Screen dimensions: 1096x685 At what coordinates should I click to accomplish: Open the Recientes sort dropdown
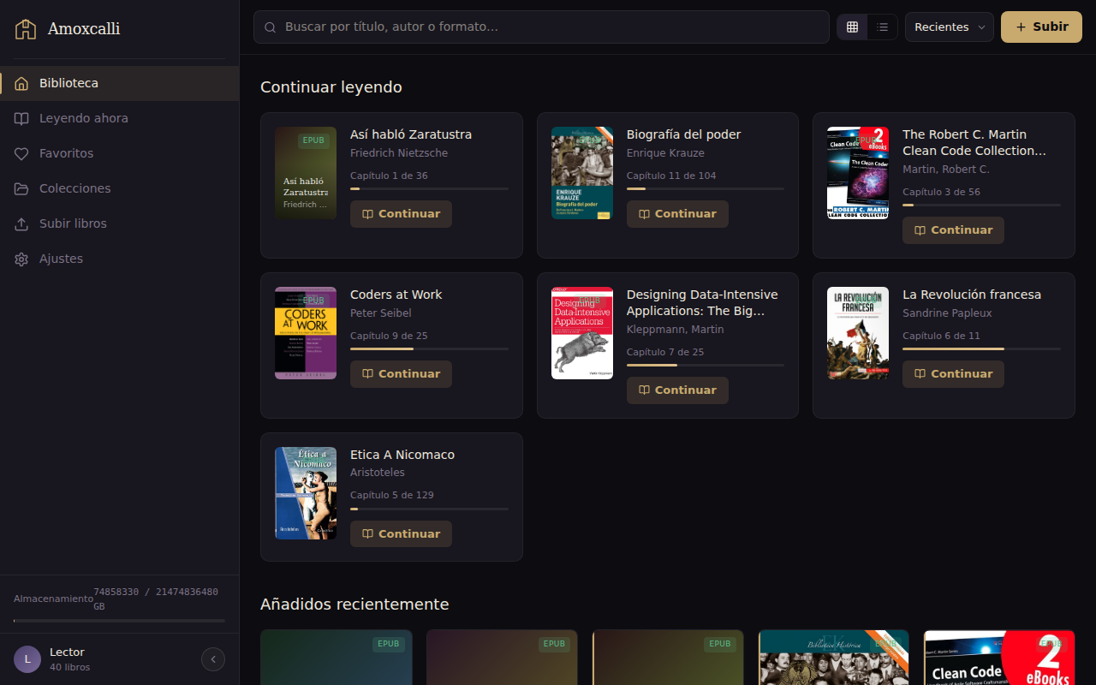[x=950, y=27]
